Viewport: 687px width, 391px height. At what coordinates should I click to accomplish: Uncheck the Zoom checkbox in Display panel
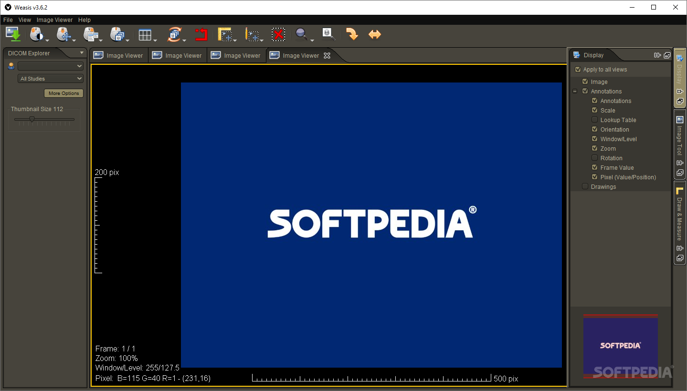pyautogui.click(x=595, y=148)
